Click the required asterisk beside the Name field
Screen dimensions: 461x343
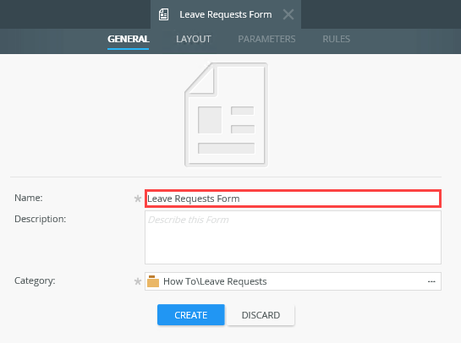[x=138, y=199]
